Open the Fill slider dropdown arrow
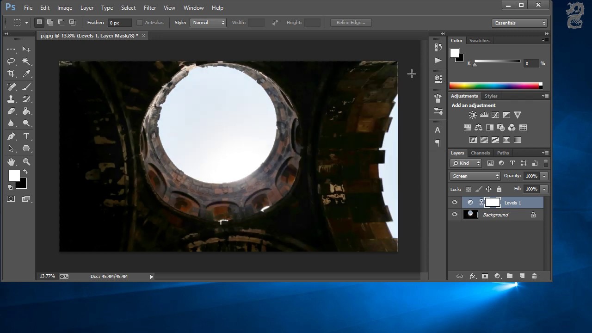 tap(544, 189)
